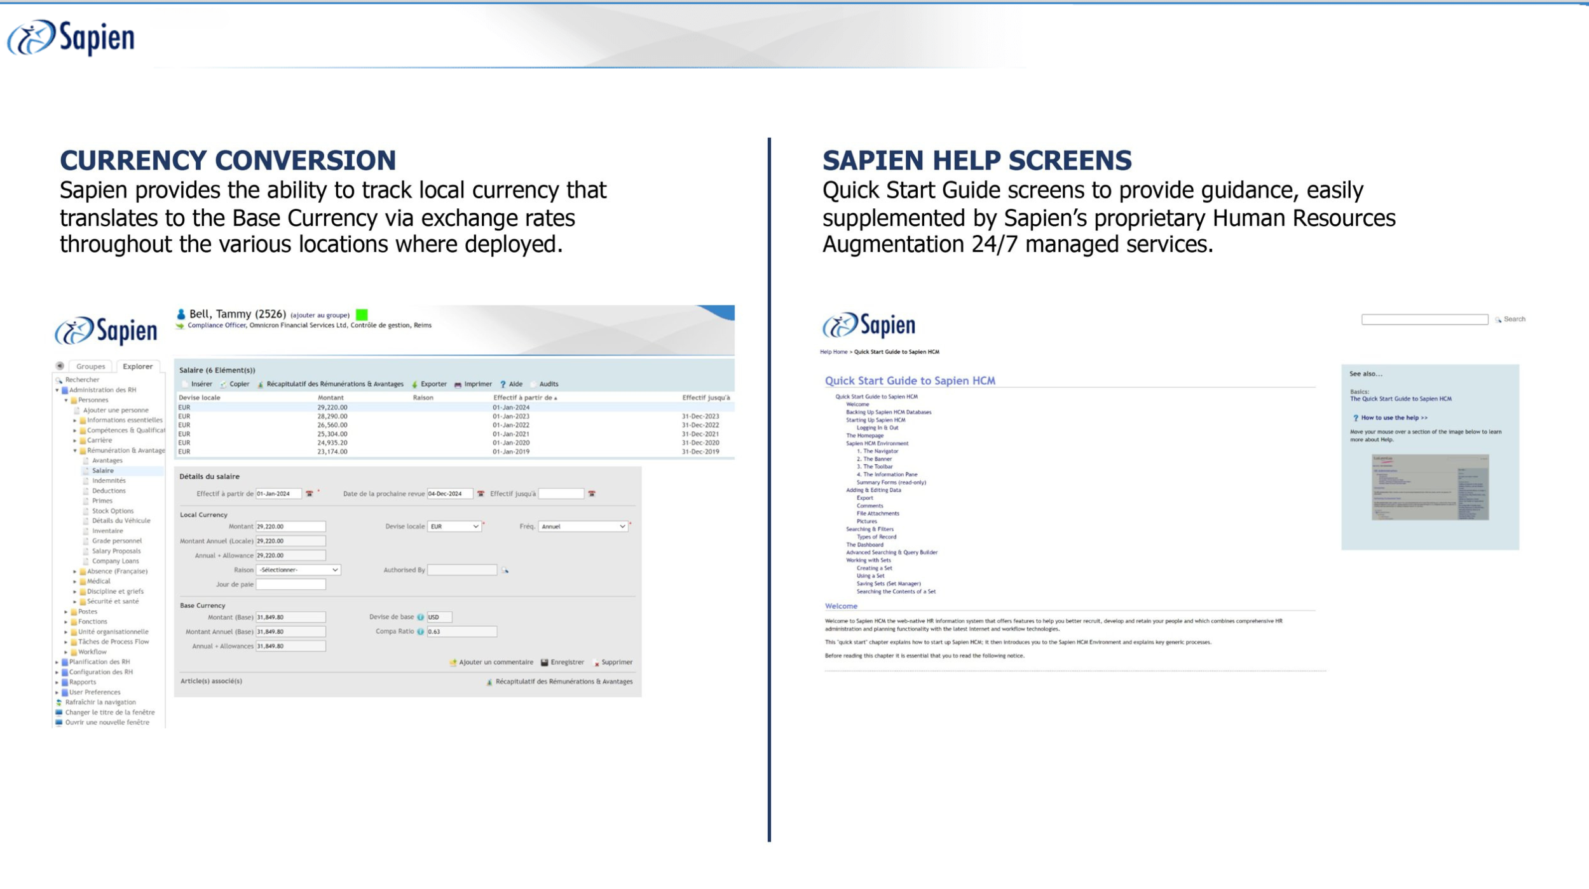Select Company Loans in the navigator tree
Screen dimensions: 1589x889
coord(115,561)
